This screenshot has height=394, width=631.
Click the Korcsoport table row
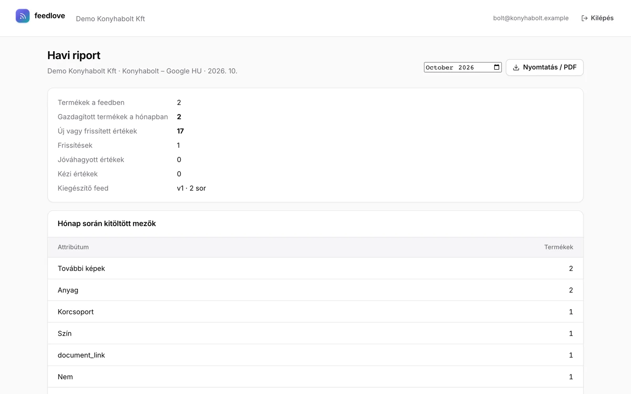tap(315, 312)
